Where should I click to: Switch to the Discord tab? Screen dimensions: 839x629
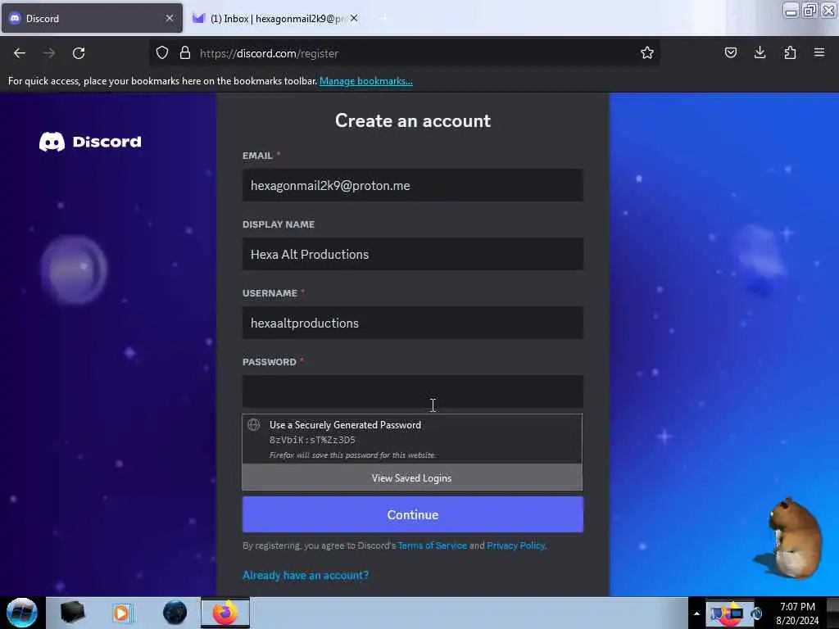(92, 18)
